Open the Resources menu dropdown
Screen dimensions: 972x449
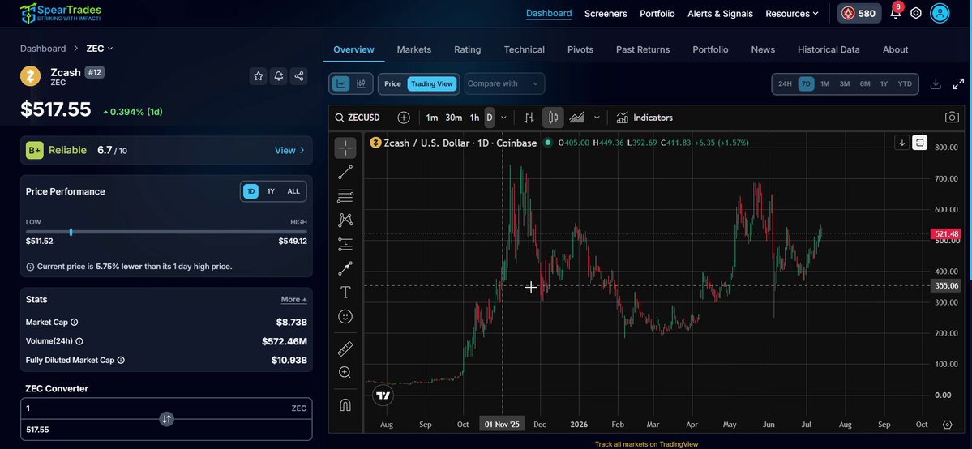click(x=791, y=13)
